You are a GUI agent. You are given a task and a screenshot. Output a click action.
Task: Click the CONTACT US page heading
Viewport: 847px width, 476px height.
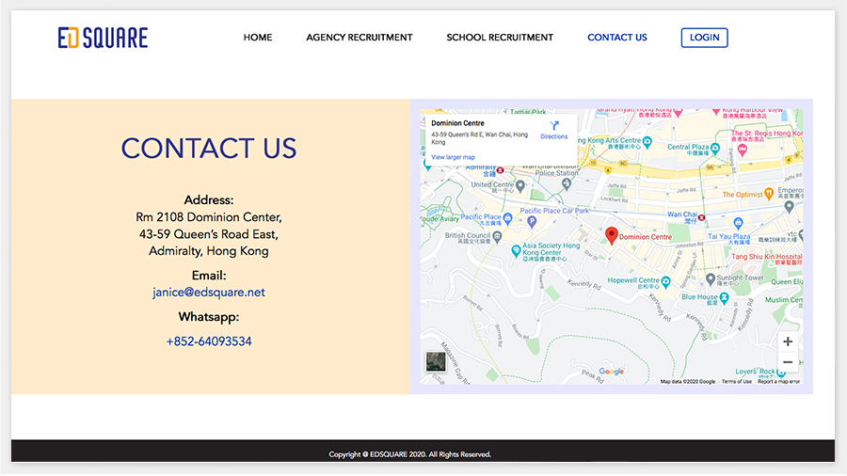pyautogui.click(x=209, y=149)
